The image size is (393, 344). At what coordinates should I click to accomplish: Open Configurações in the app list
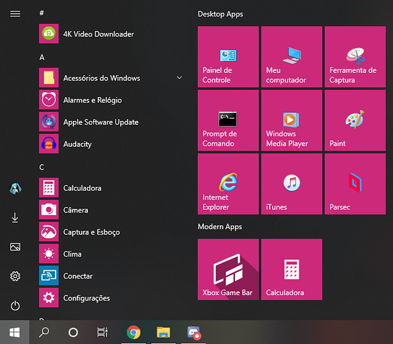pos(111,298)
